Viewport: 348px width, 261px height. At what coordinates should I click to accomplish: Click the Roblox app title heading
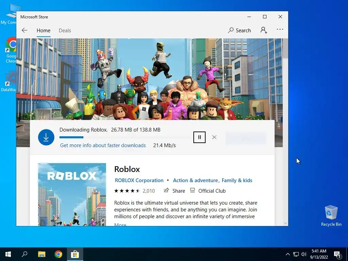tap(127, 169)
